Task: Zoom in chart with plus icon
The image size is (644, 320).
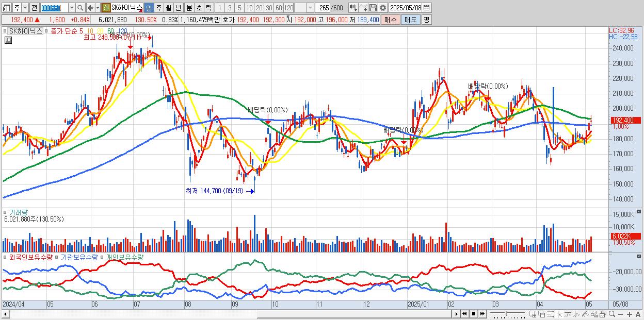Action: point(630,314)
